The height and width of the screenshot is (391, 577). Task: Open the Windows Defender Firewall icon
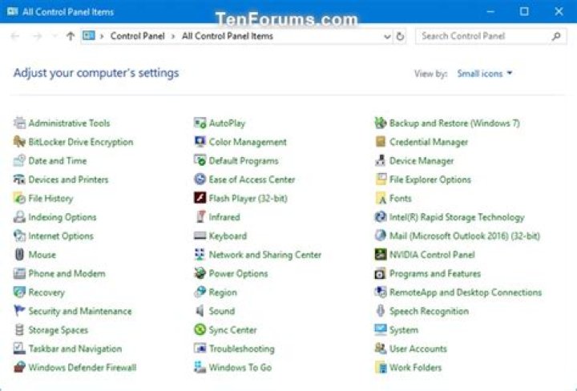pos(19,367)
